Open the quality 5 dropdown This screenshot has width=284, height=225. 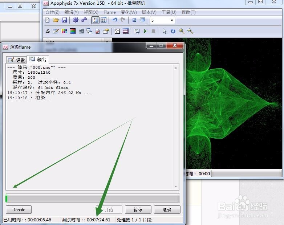[172, 20]
